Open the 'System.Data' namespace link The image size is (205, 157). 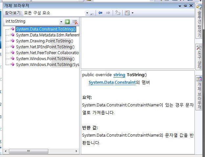(x=101, y=82)
